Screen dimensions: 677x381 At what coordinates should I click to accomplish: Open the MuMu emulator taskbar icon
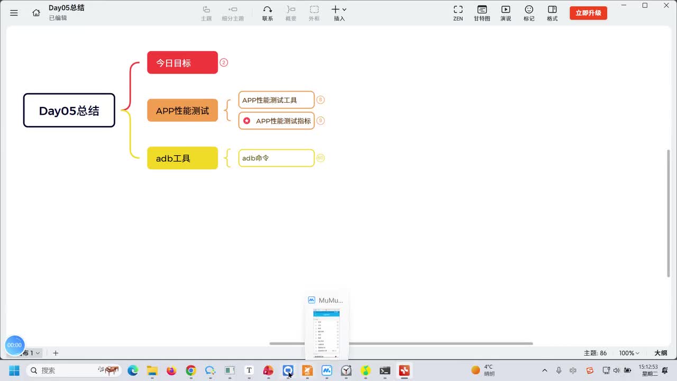coord(327,370)
